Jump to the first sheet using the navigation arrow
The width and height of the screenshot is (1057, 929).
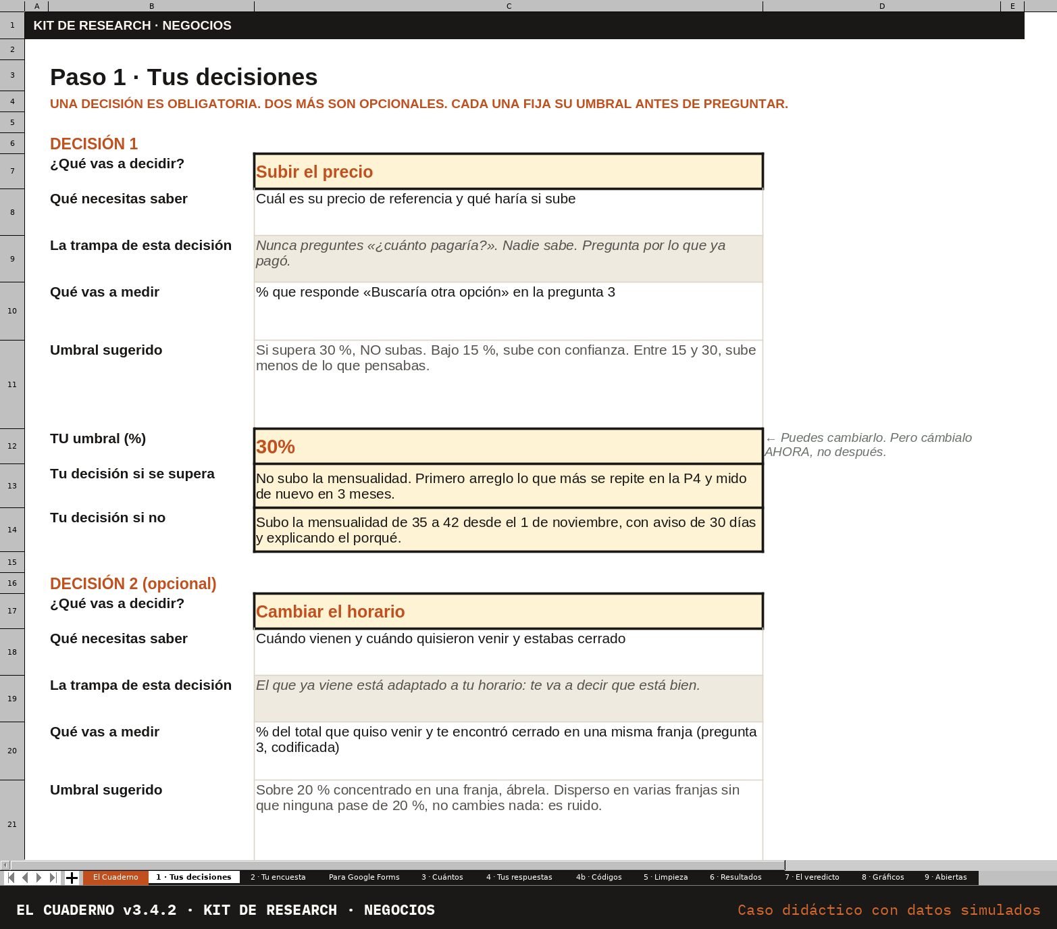[11, 878]
